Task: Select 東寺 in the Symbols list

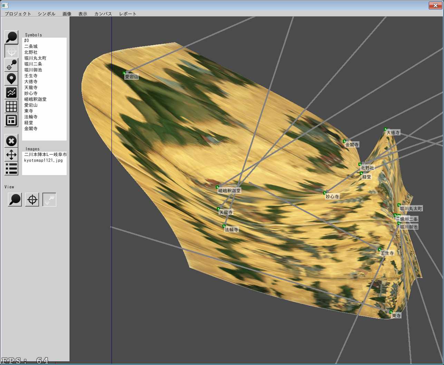Action: pyautogui.click(x=44, y=111)
